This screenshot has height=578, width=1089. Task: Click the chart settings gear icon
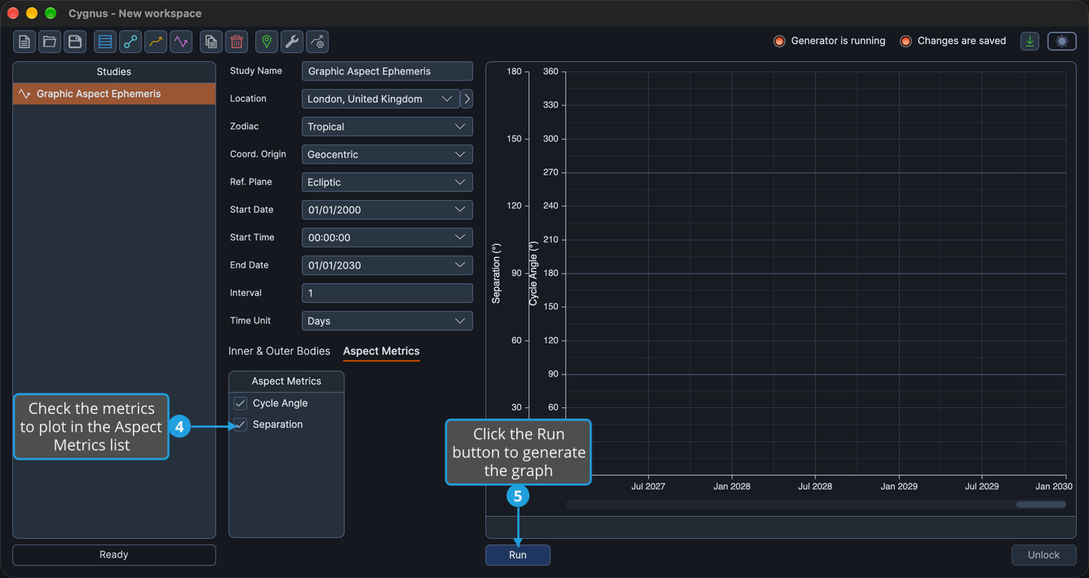click(317, 42)
